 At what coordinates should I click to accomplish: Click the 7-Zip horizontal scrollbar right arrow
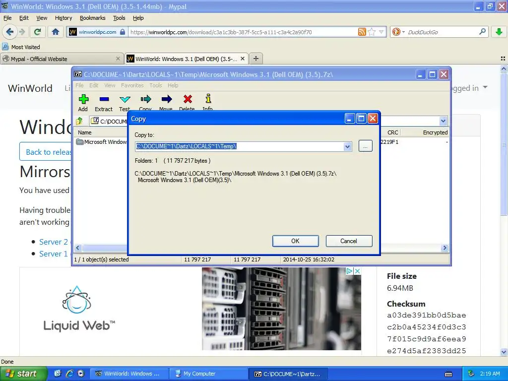tap(444, 248)
